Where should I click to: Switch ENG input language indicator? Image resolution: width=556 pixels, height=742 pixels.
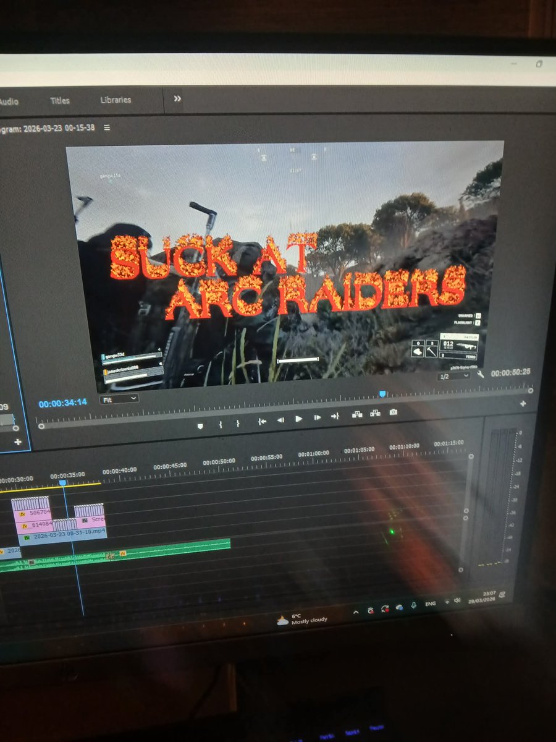click(430, 603)
